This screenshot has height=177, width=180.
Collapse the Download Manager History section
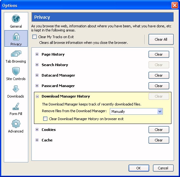(37, 96)
